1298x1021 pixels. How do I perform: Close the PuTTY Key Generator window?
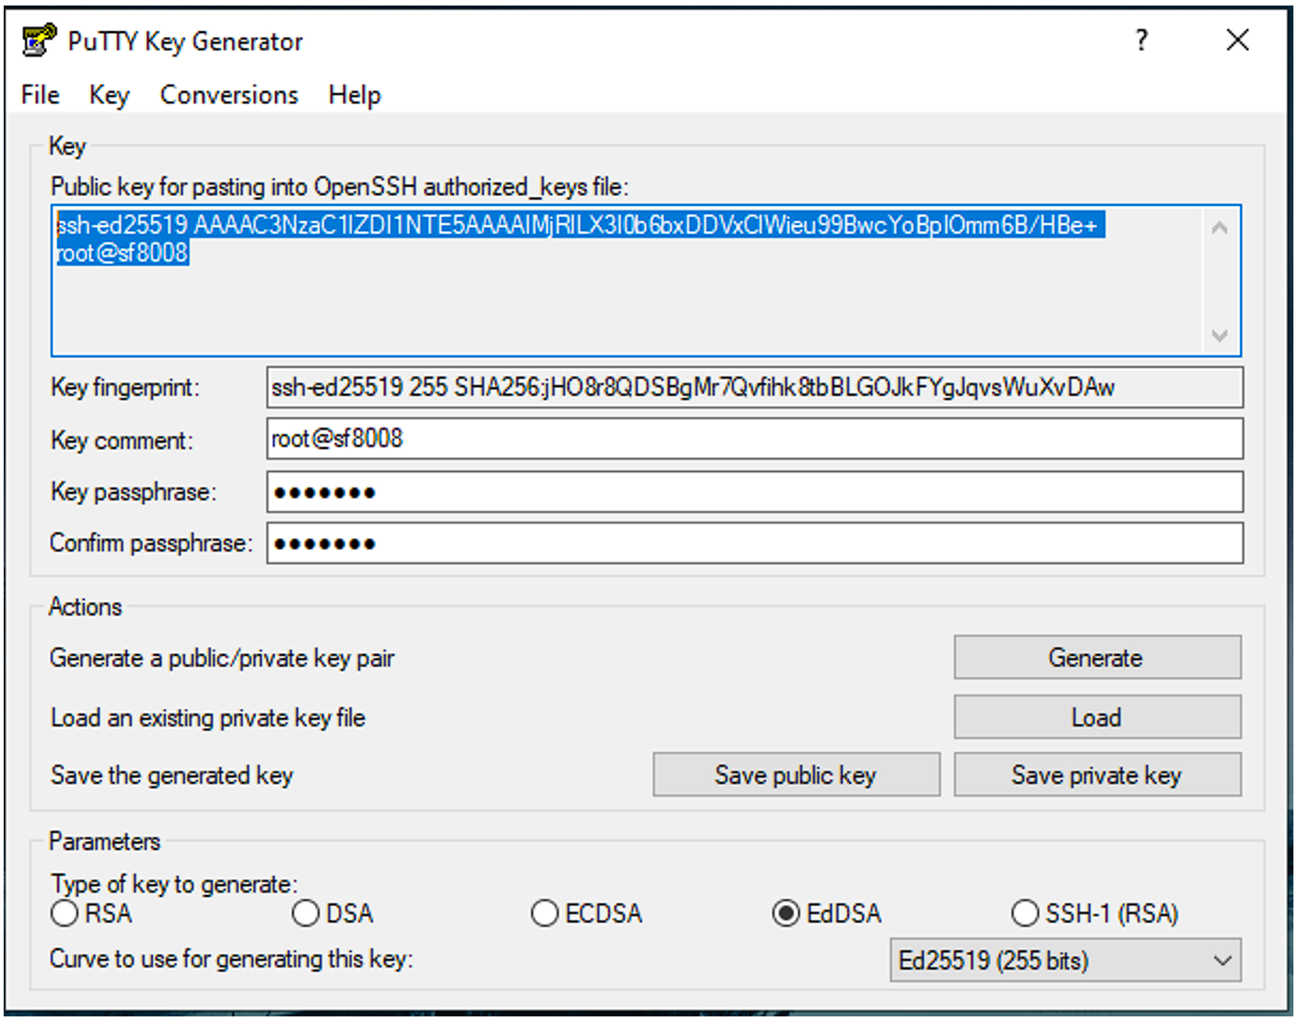[1237, 40]
